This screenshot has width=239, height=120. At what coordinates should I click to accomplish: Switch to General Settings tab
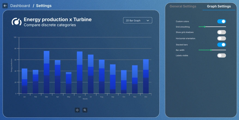pos(183,6)
